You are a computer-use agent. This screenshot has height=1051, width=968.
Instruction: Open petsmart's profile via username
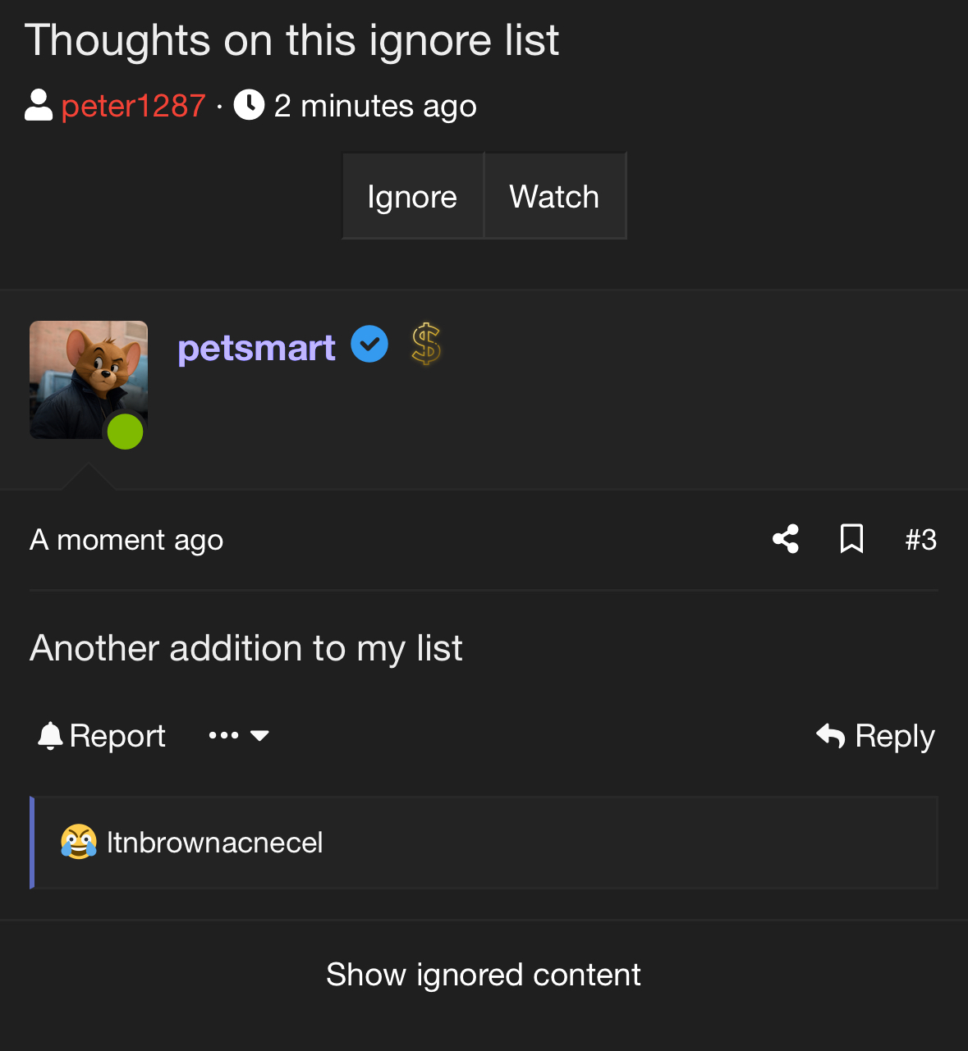coord(256,348)
